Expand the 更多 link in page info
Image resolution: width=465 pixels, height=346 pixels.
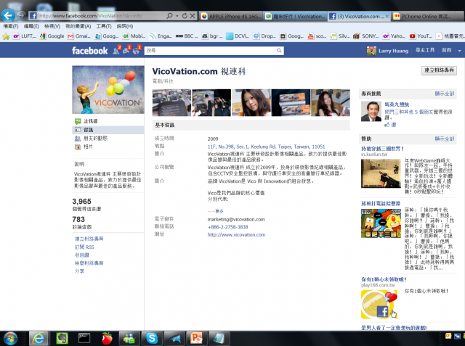[x=219, y=211]
